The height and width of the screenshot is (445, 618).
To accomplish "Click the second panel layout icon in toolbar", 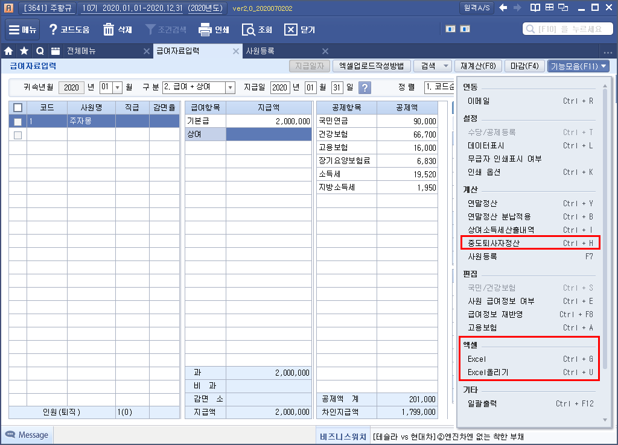I will tap(465, 29).
